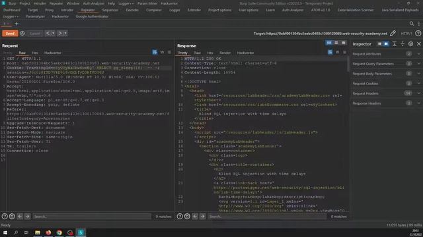Open Burp Suite taskbar icon
Image resolution: width=423 pixels, height=237 pixels.
[x=81, y=232]
